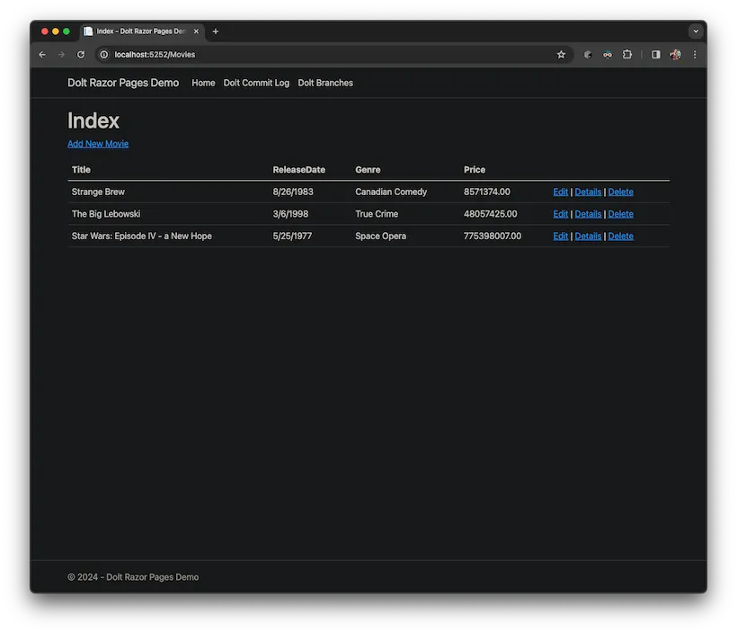
Task: Click the Add New Movie link
Action: pos(98,144)
